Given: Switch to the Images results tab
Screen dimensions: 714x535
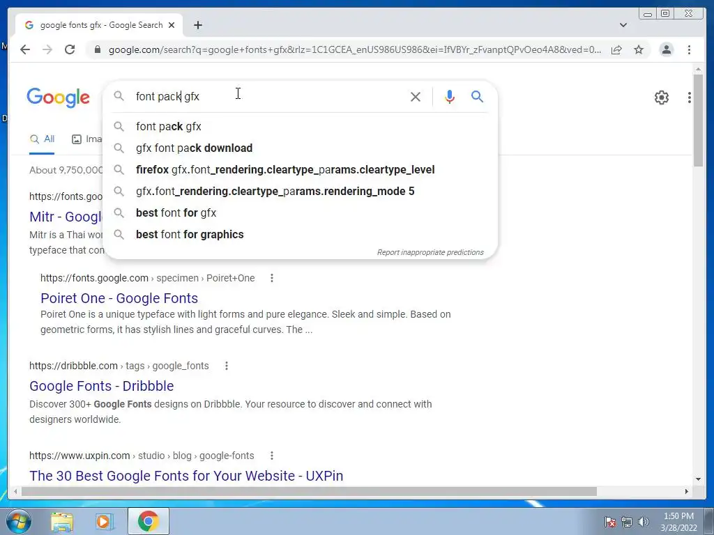Looking at the screenshot, I should pyautogui.click(x=86, y=139).
